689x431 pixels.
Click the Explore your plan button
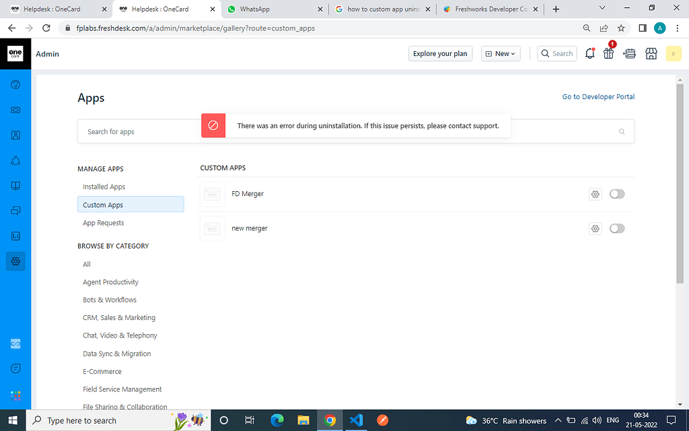tap(440, 53)
